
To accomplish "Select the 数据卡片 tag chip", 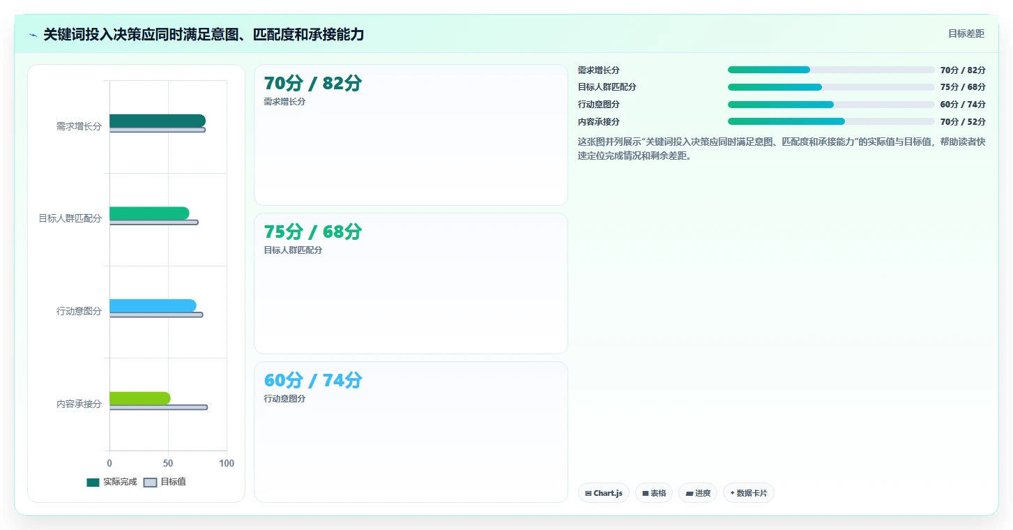I will (x=749, y=493).
